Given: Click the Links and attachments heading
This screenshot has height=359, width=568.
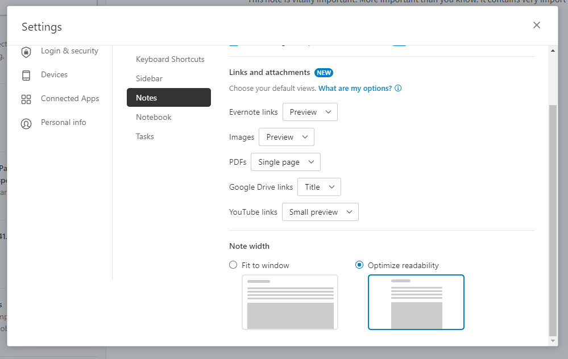Looking at the screenshot, I should pos(270,72).
